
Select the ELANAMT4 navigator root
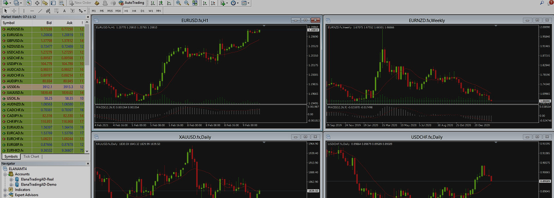18,169
